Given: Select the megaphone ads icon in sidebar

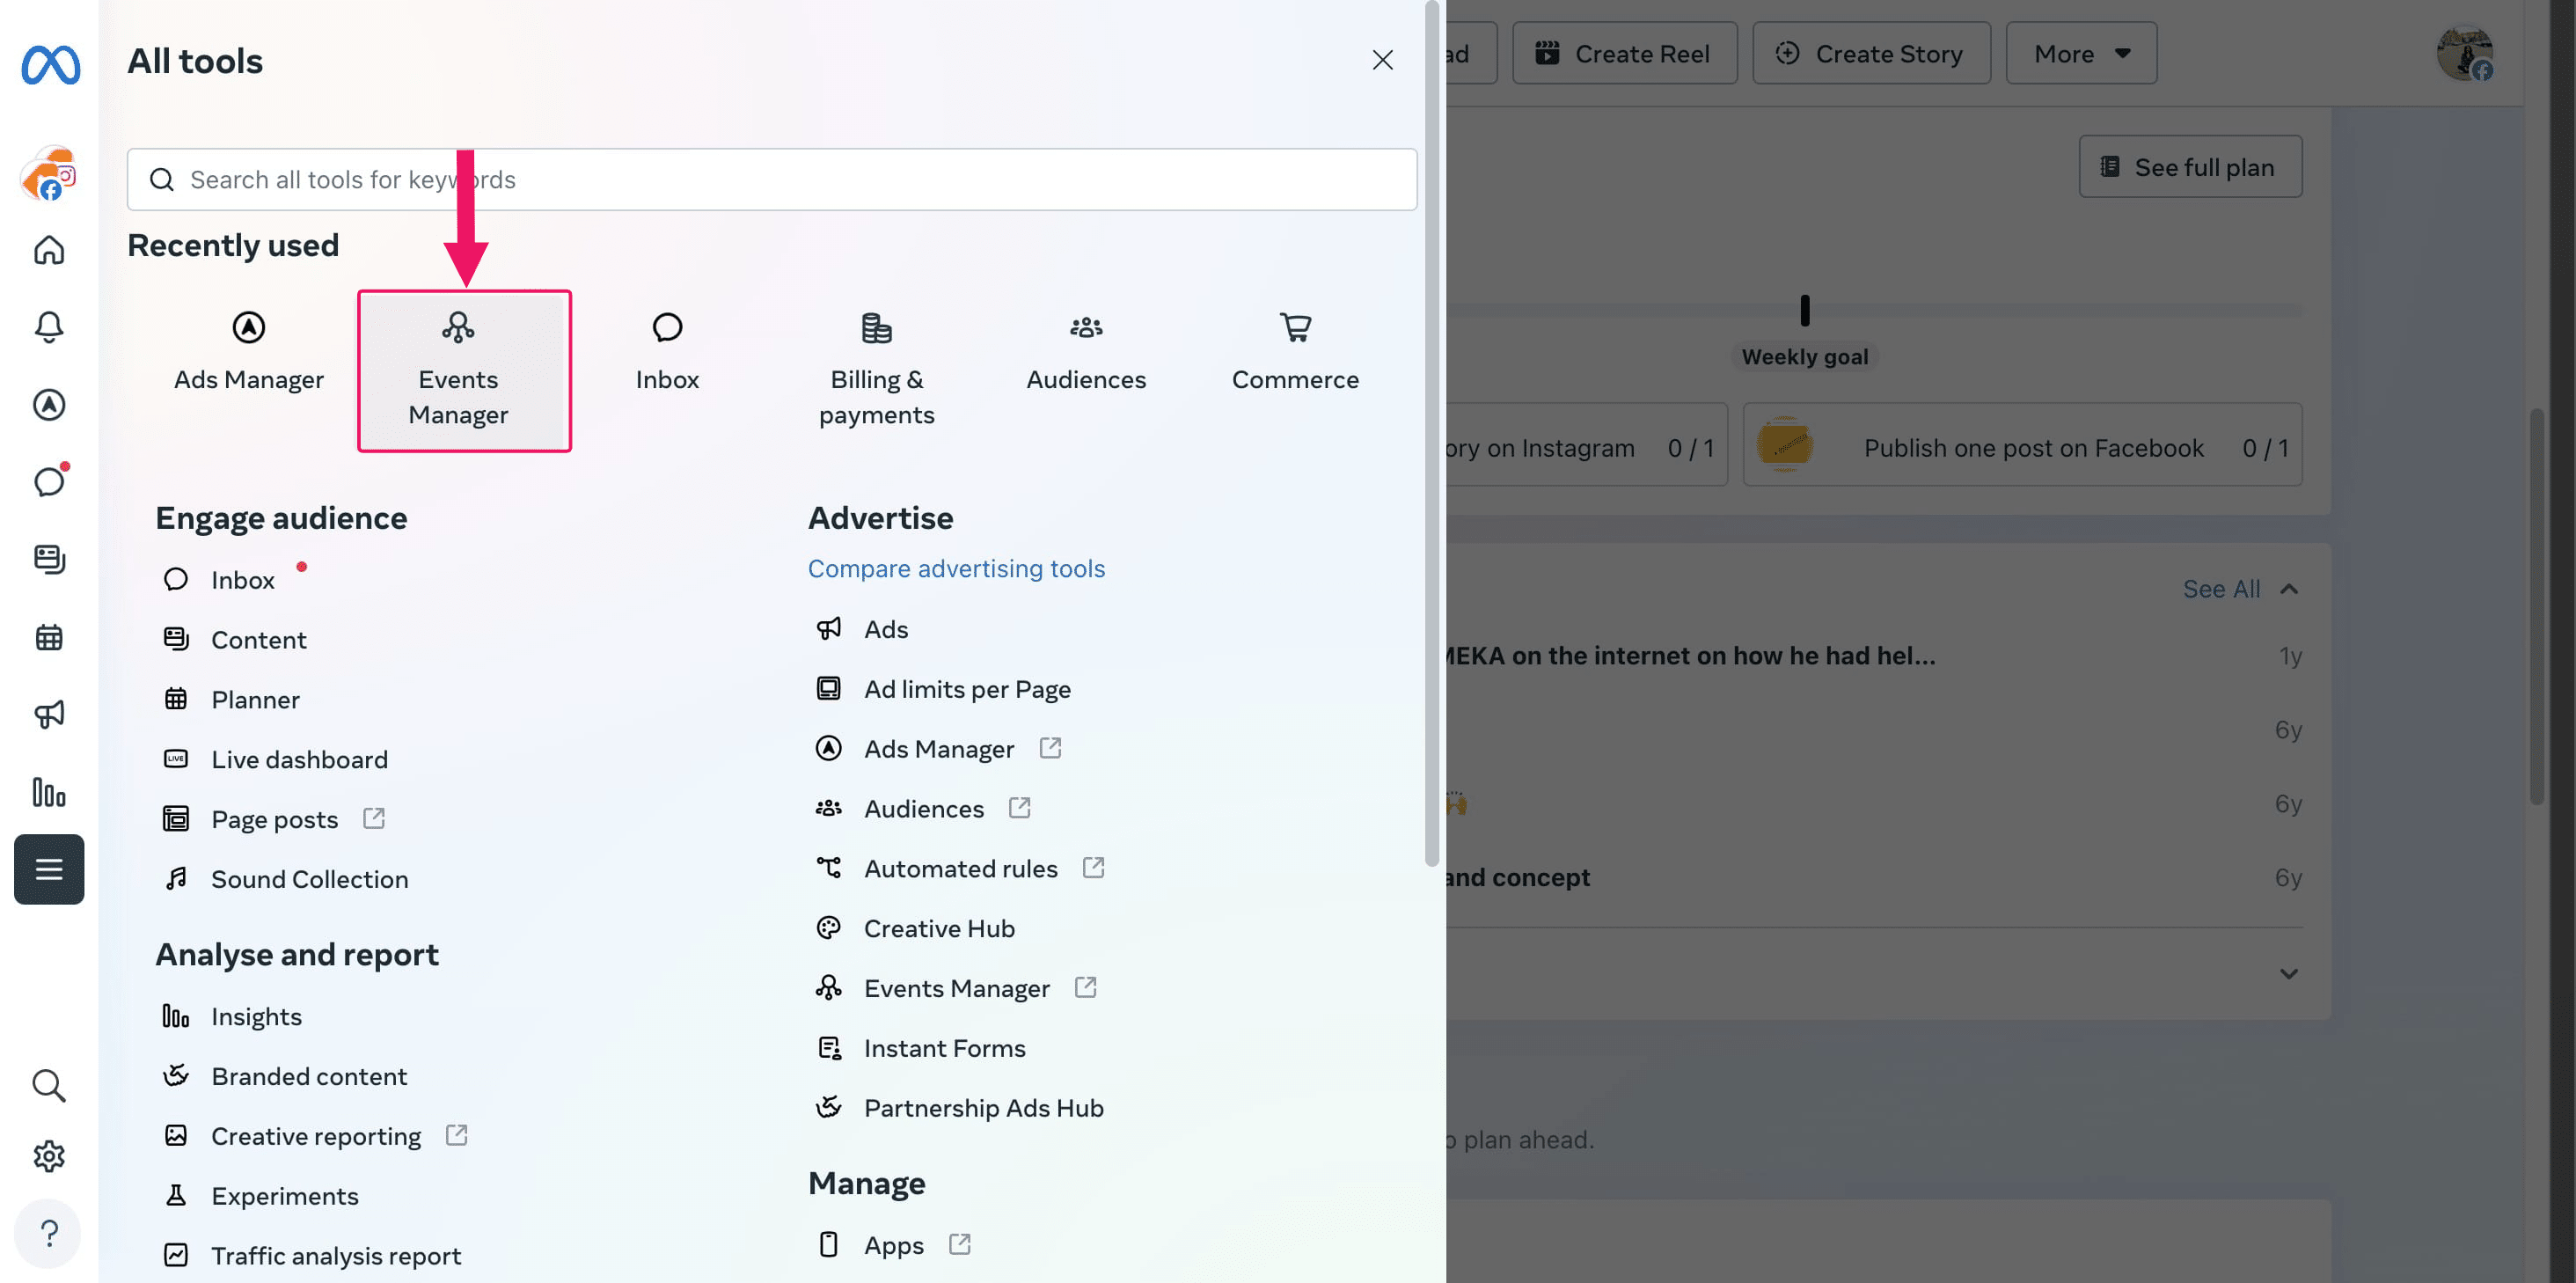Looking at the screenshot, I should coord(49,714).
